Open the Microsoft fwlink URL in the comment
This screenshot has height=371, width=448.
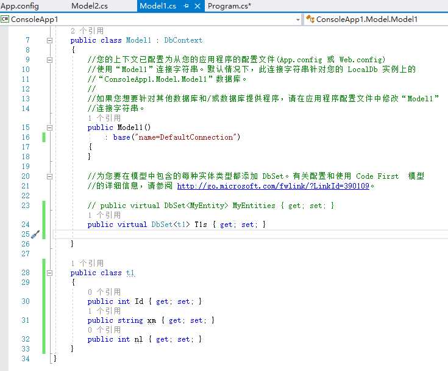click(273, 186)
